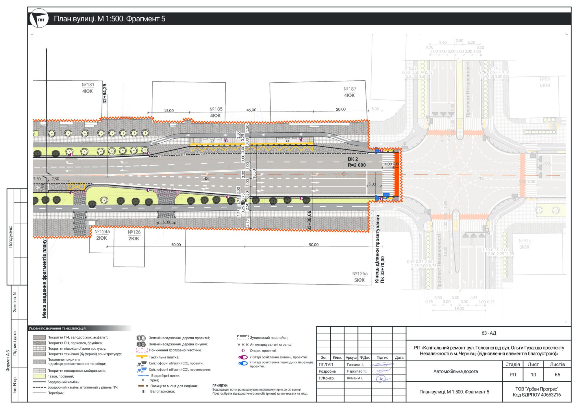This screenshot has height=409, width=578.
Task: Click the bicycle parking legend symbol
Action: click(143, 392)
